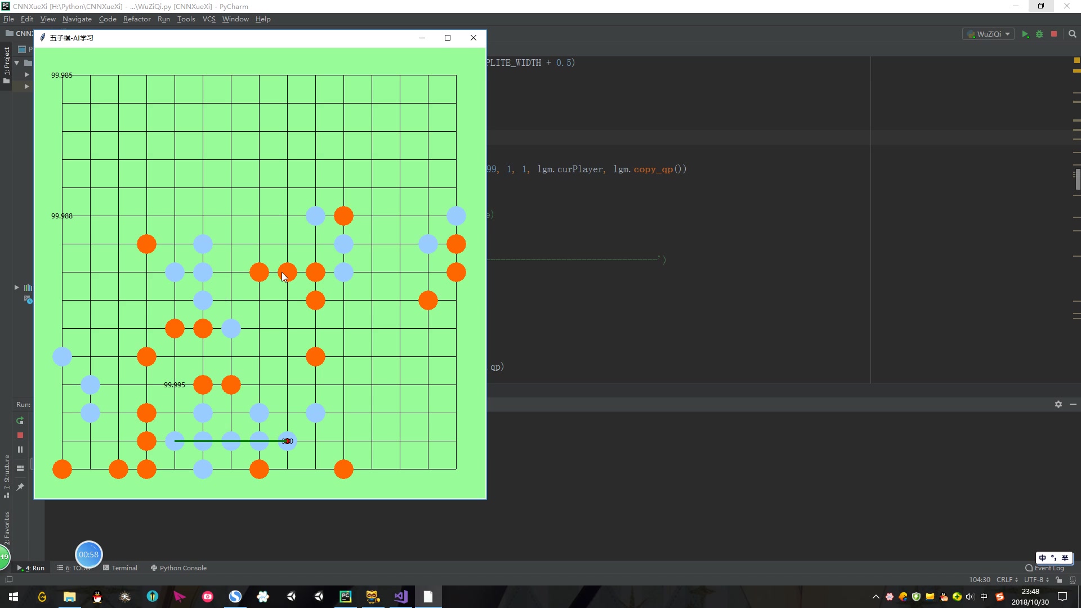Hide the Run panel with minimize dash
This screenshot has width=1081, height=608.
point(1073,404)
